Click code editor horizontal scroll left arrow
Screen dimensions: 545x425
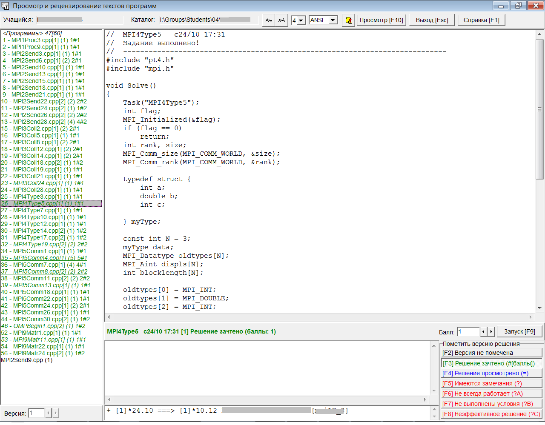tap(109, 317)
